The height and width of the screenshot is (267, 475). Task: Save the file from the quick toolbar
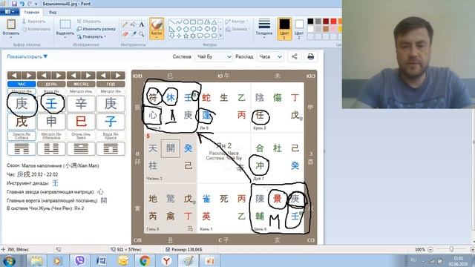pos(14,4)
